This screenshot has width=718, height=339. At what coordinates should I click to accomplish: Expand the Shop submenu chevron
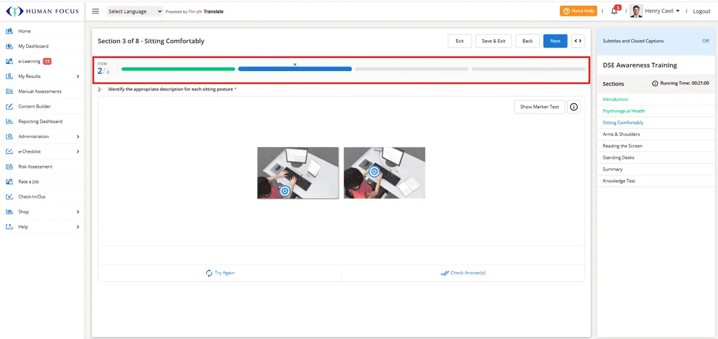[x=78, y=212]
